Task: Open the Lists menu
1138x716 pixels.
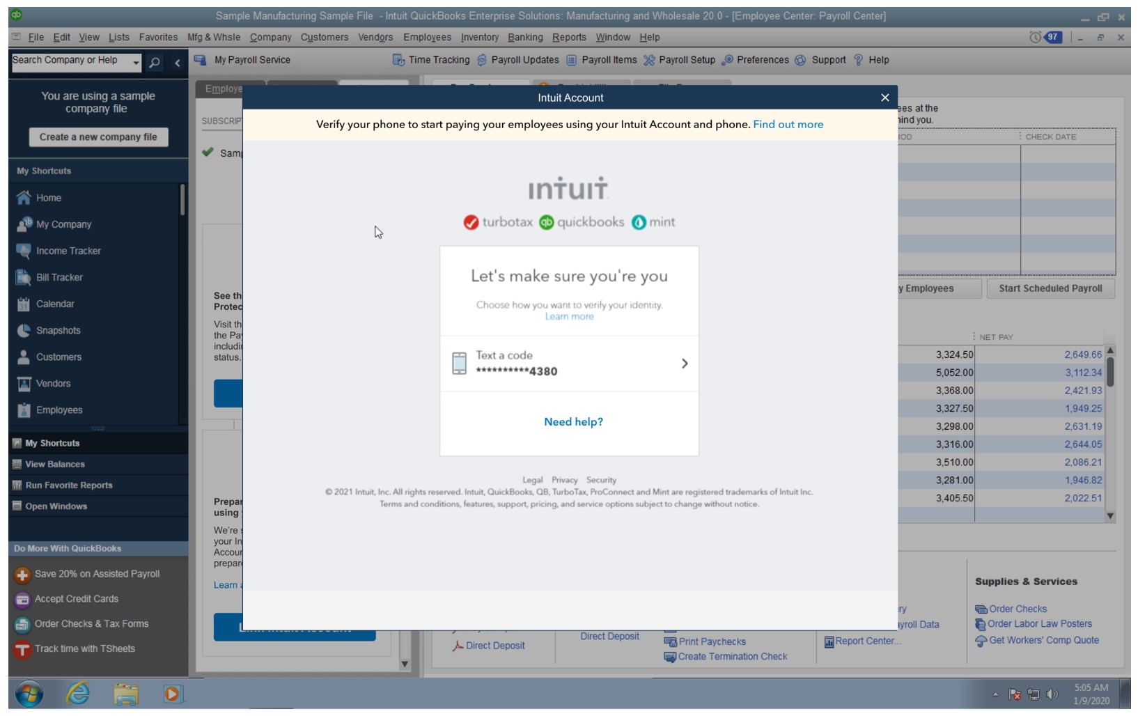Action: pos(118,38)
